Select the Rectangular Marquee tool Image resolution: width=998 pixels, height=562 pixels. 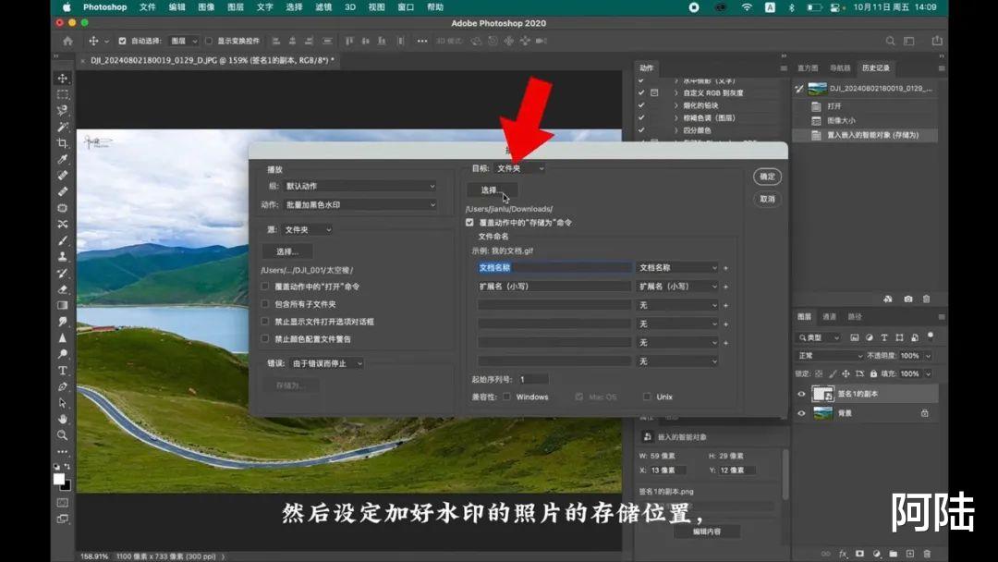63,94
